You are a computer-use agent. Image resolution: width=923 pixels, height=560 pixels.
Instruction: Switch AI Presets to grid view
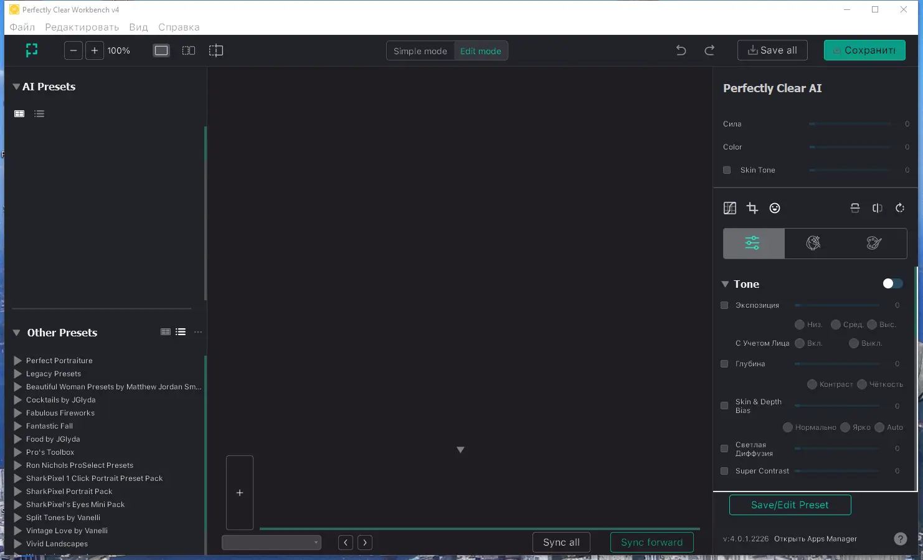(x=19, y=113)
